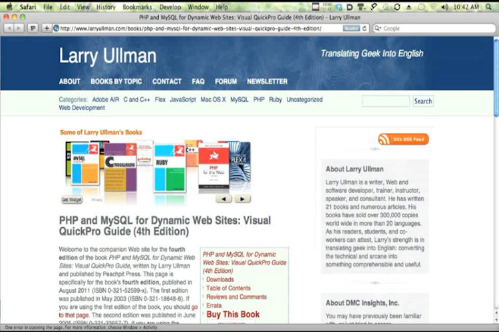The image size is (499, 332).
Task: Select the RUBY book cover thumbnail
Action: (x=170, y=166)
